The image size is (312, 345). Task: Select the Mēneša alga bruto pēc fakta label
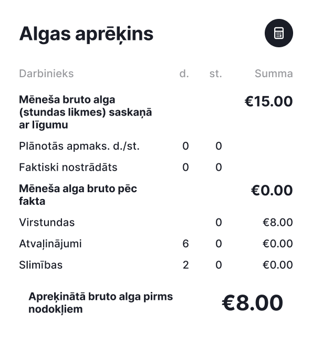click(78, 195)
